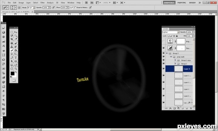Show the Brightness adjustment layer
Screen dimensions: 218x131
point(163,41)
